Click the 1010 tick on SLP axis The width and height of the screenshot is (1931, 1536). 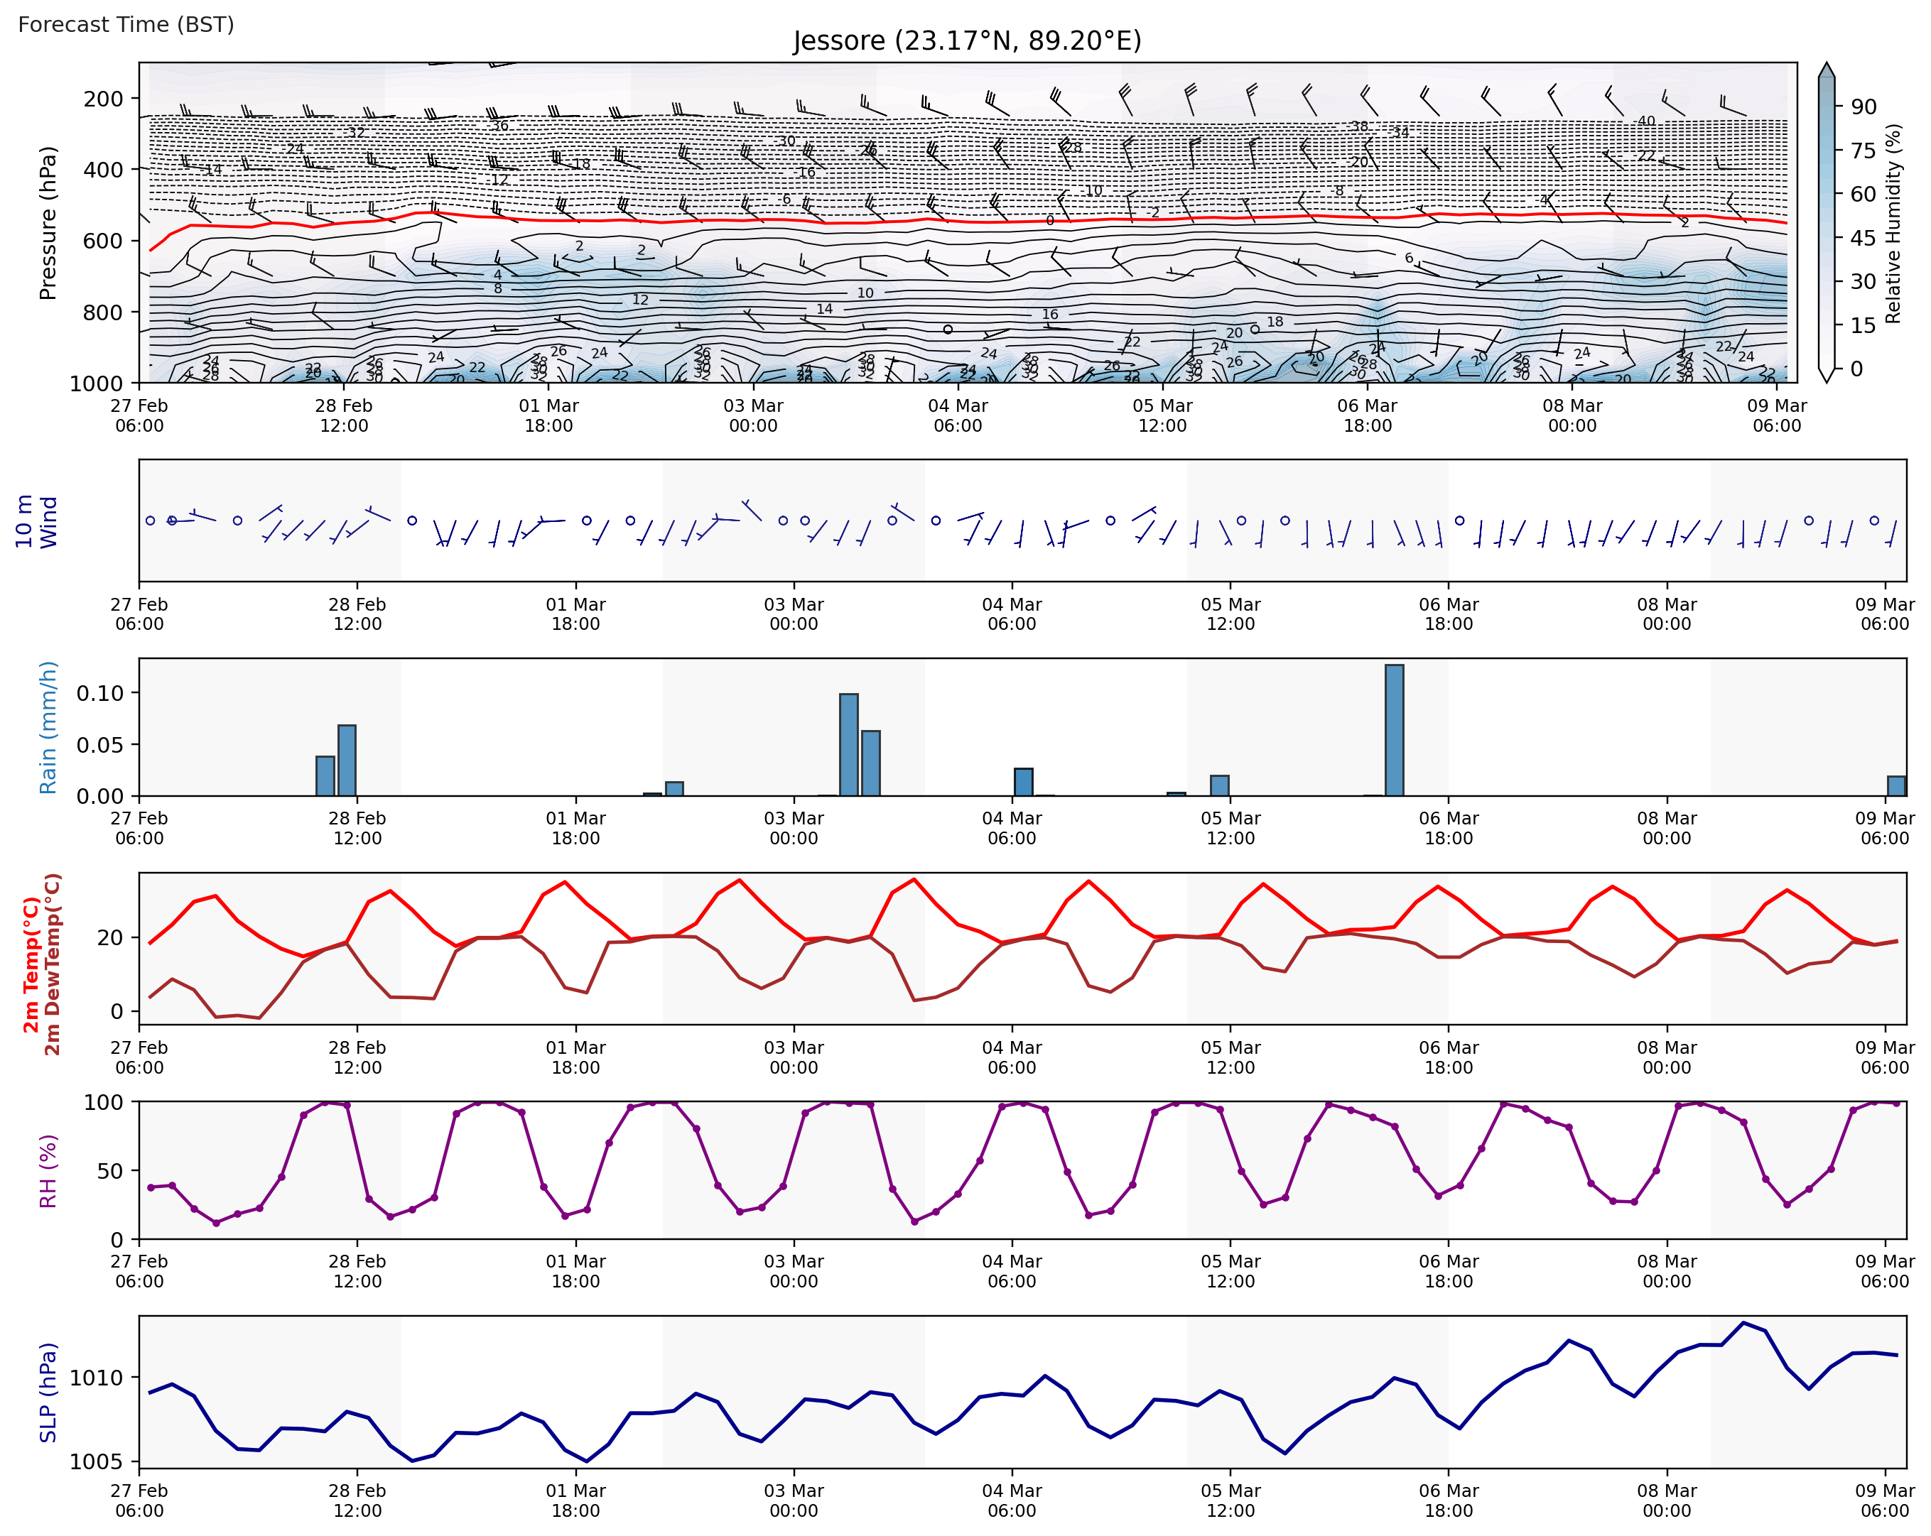[x=96, y=1378]
